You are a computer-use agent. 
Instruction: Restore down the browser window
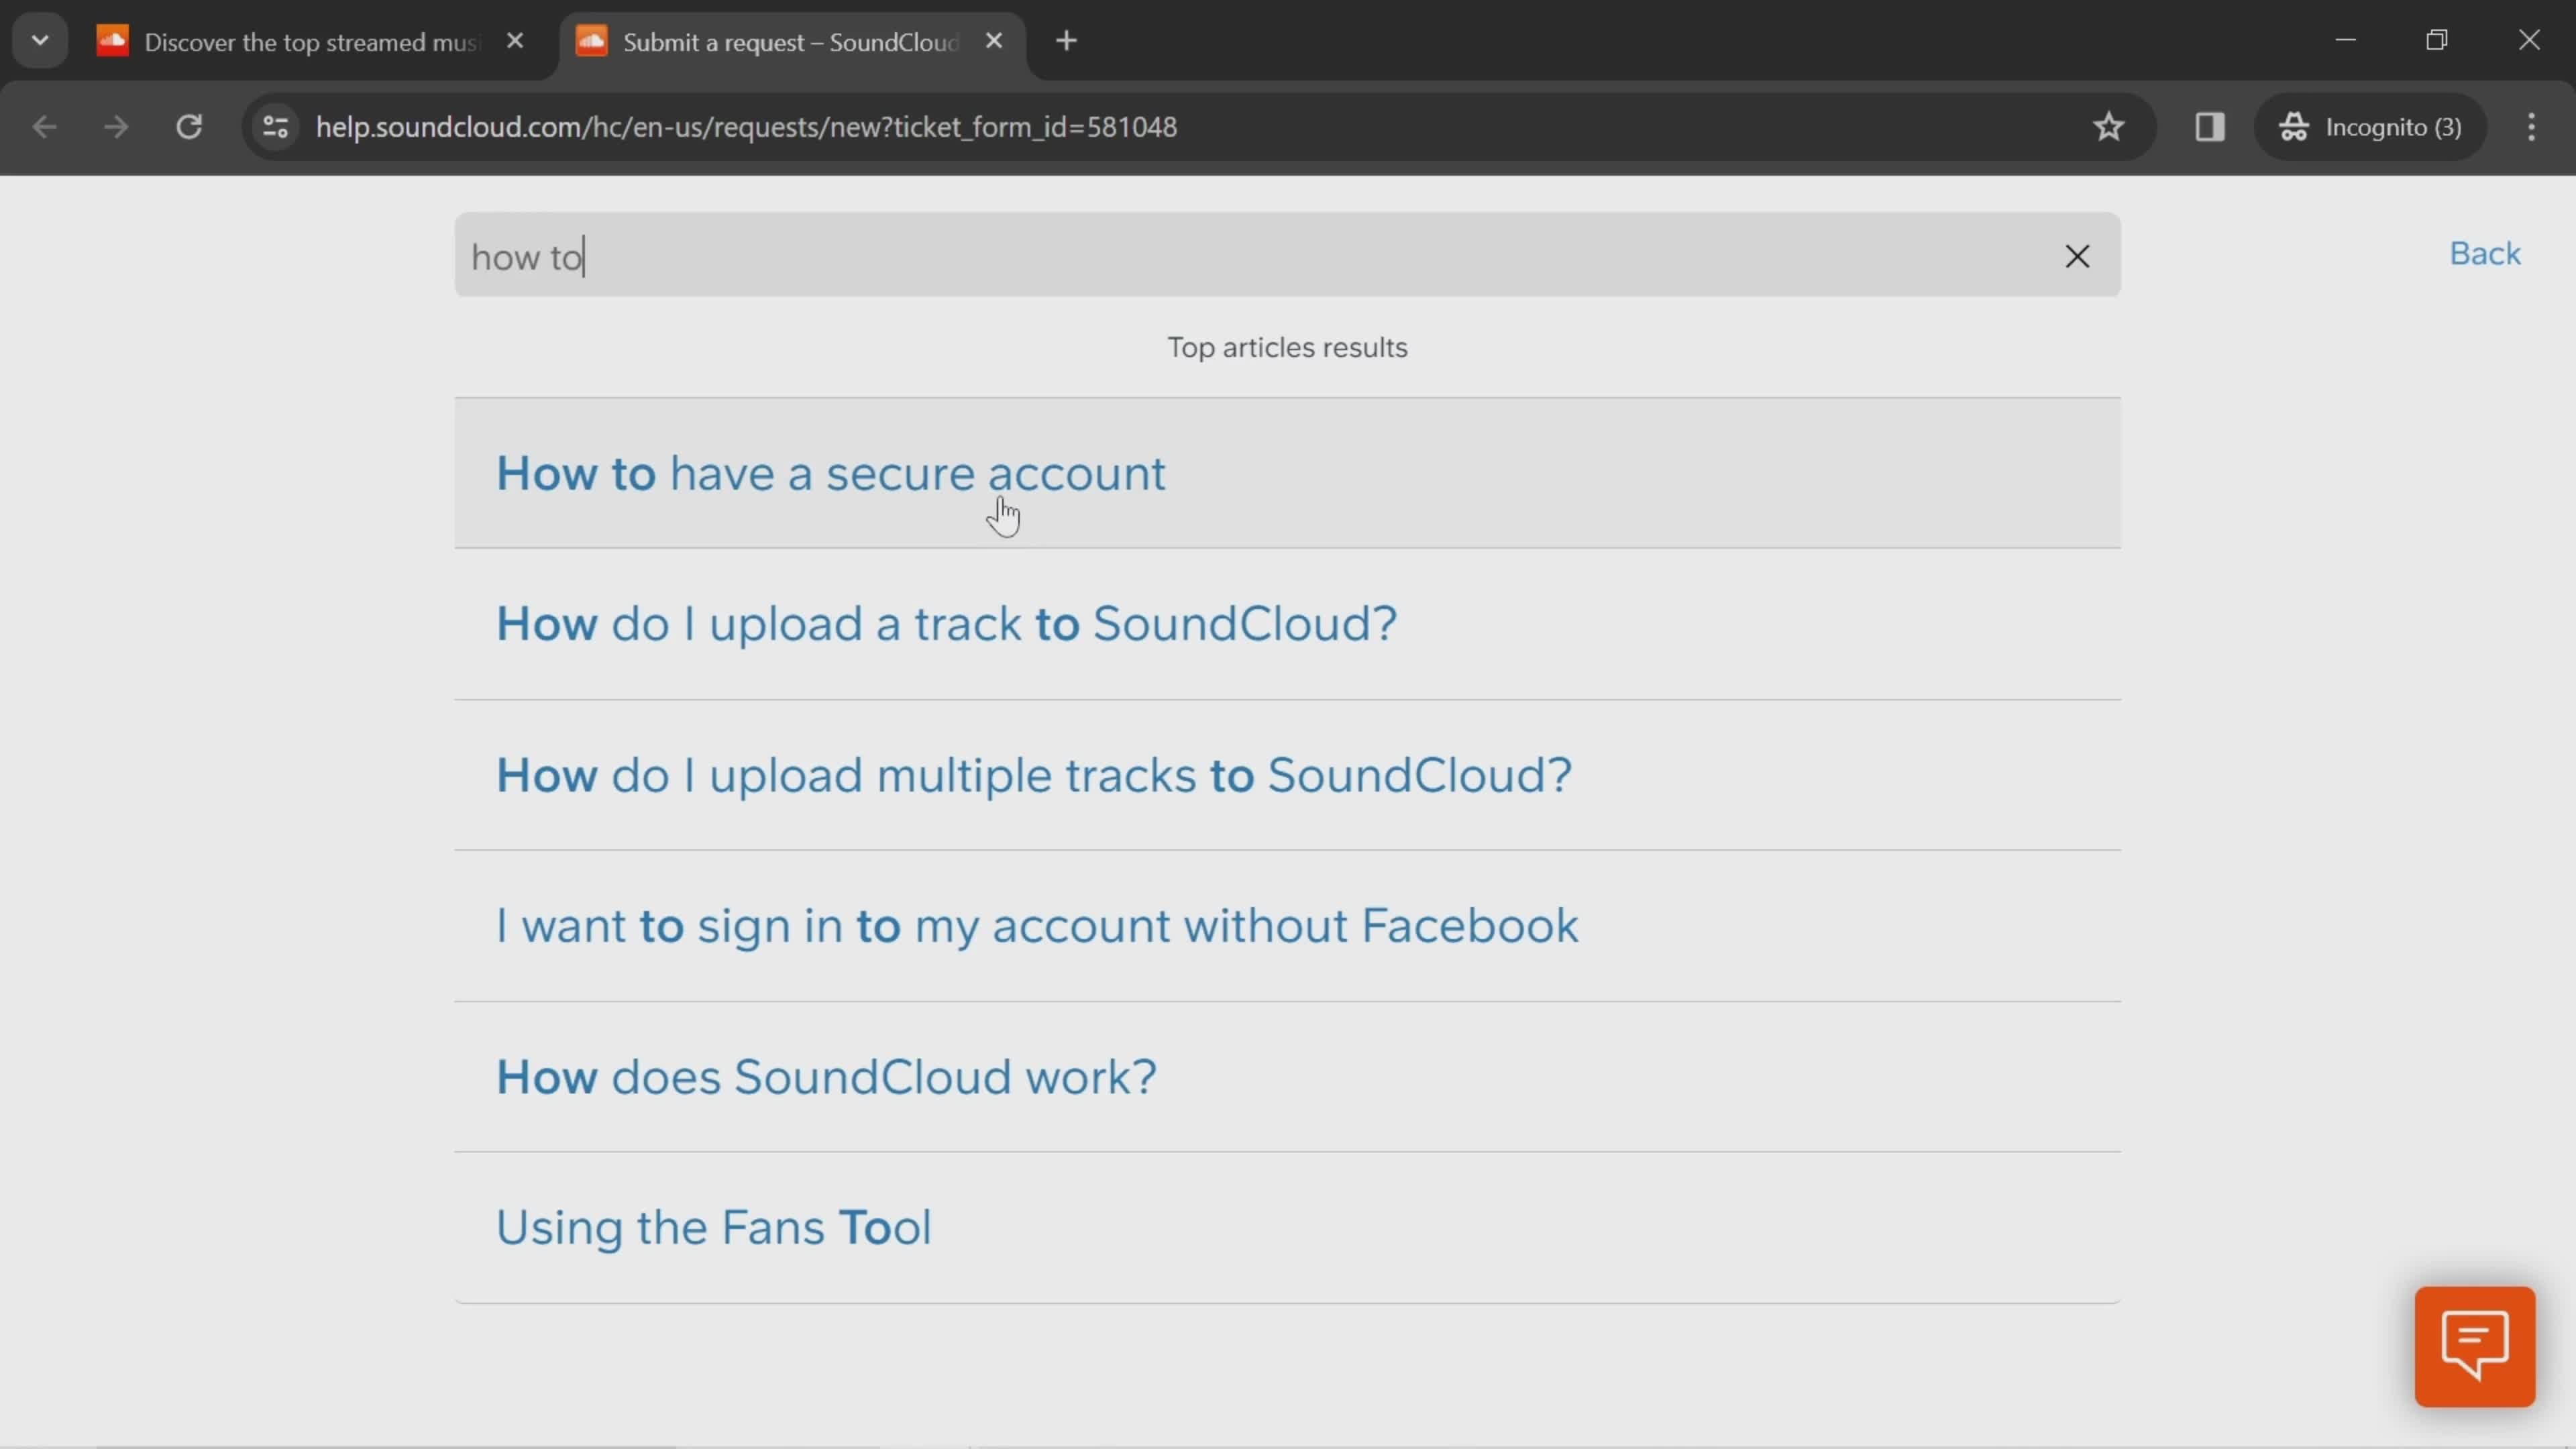[x=2437, y=40]
